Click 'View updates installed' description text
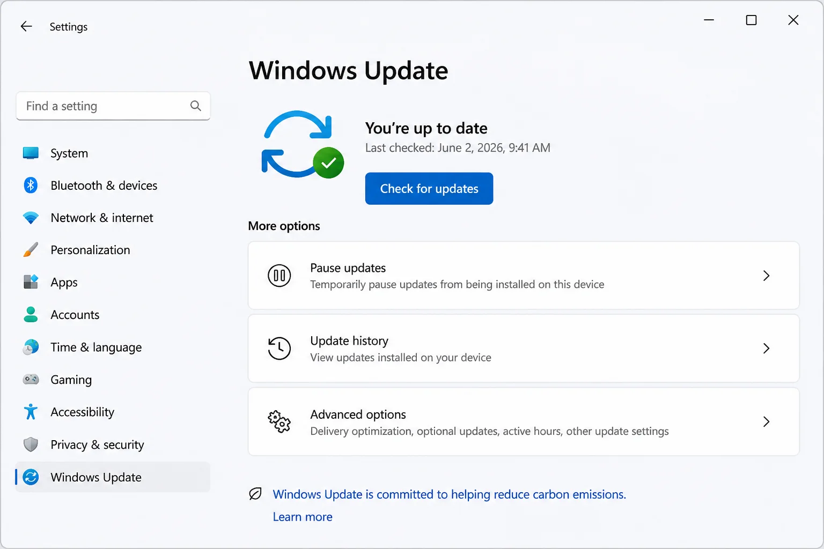This screenshot has height=549, width=824. [401, 358]
